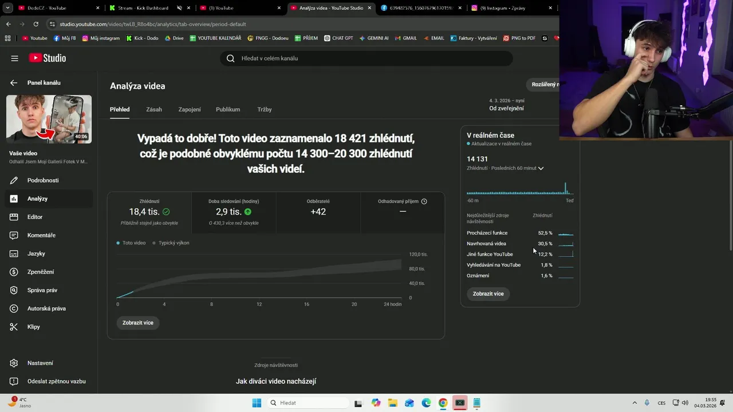Open the PNG to PDF bookmark

(519, 38)
